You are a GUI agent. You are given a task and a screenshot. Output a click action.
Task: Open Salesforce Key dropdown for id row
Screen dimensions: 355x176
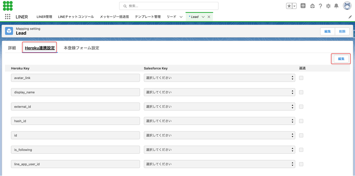(219, 135)
